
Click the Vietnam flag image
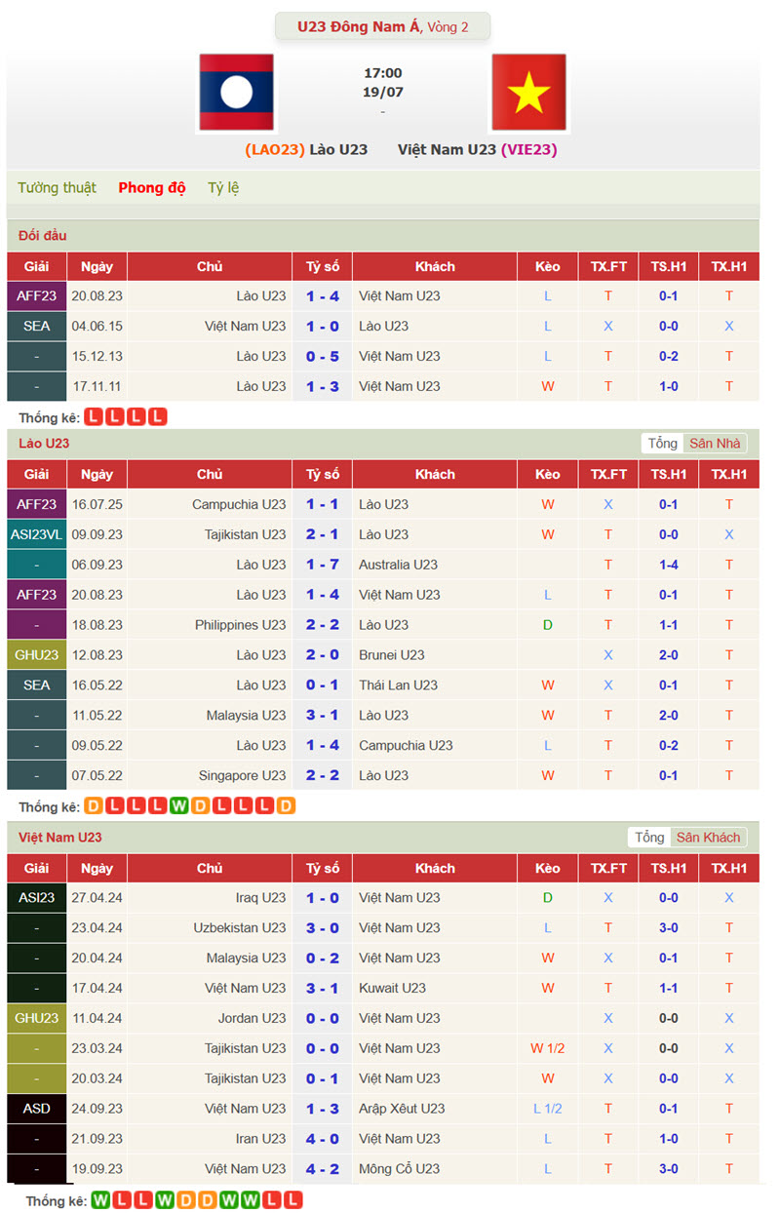[528, 93]
